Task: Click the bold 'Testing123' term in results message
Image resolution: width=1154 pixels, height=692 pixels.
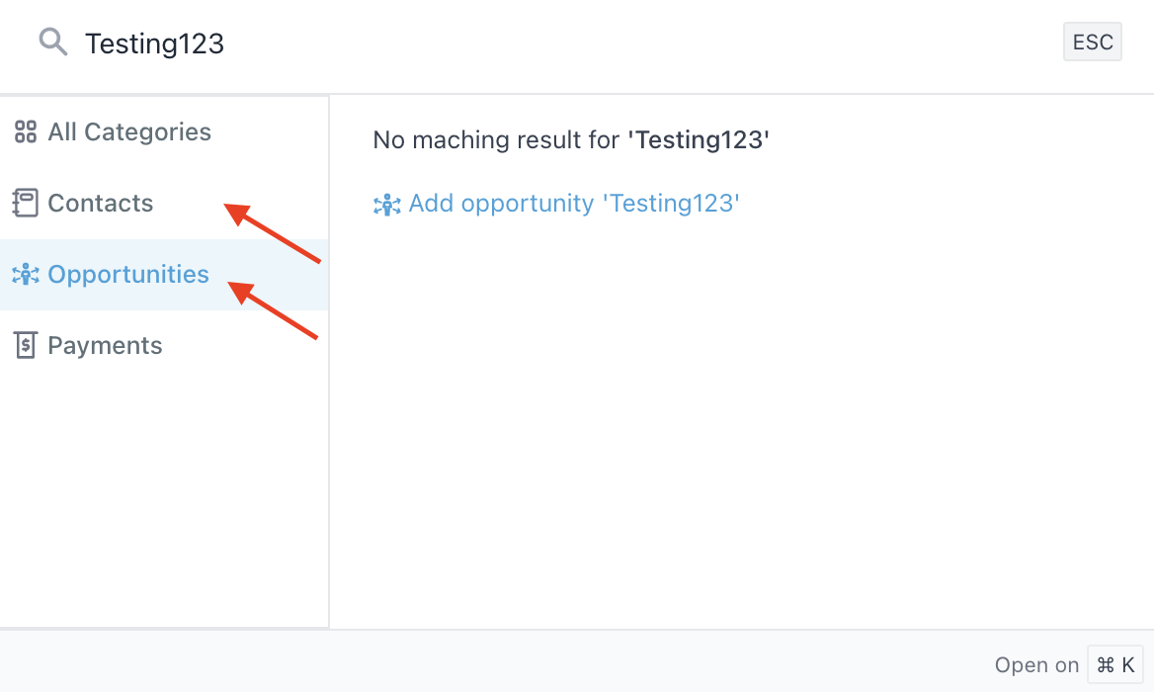Action: 699,139
